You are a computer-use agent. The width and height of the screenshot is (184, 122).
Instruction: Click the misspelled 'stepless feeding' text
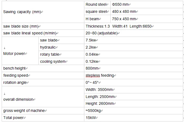101,76
